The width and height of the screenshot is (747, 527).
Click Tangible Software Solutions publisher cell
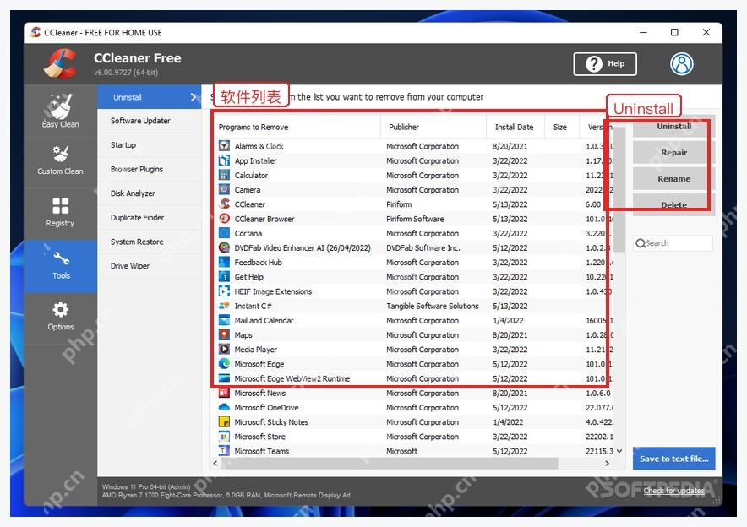coord(433,306)
